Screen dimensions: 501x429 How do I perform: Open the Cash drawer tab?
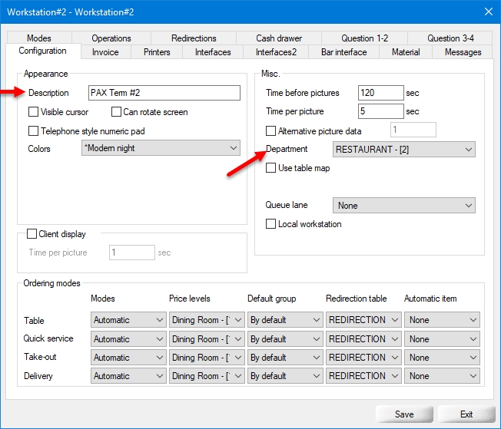pos(279,38)
